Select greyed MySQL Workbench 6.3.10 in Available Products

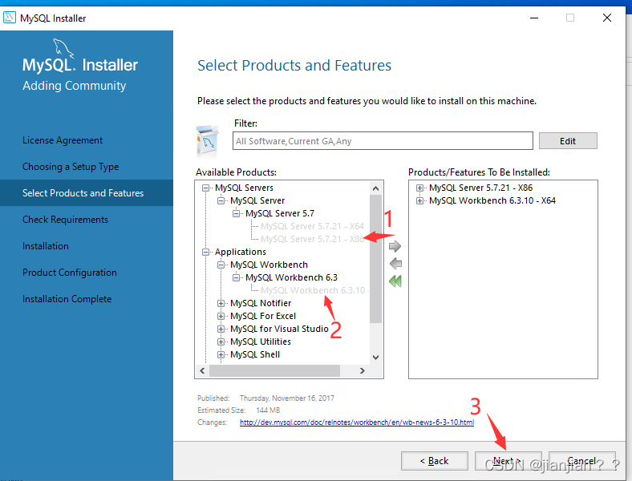tap(314, 290)
